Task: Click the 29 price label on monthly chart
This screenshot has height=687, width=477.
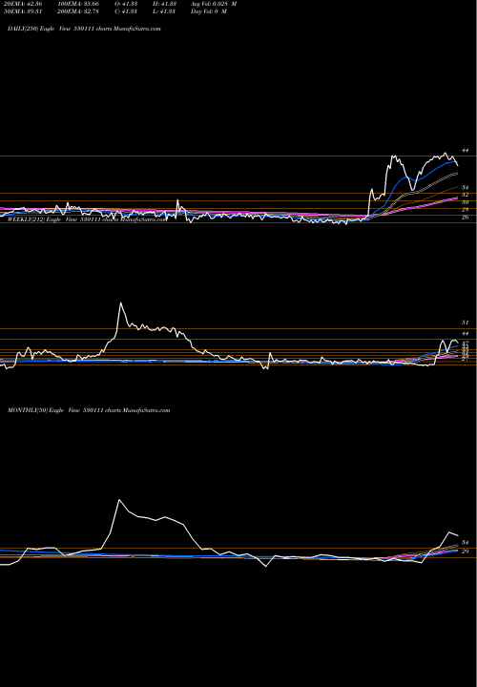Action: [466, 552]
